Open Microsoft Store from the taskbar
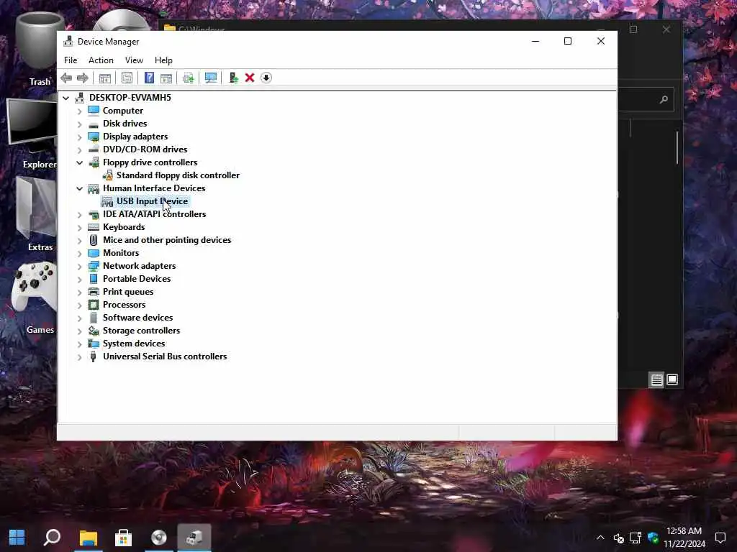 [123, 538]
